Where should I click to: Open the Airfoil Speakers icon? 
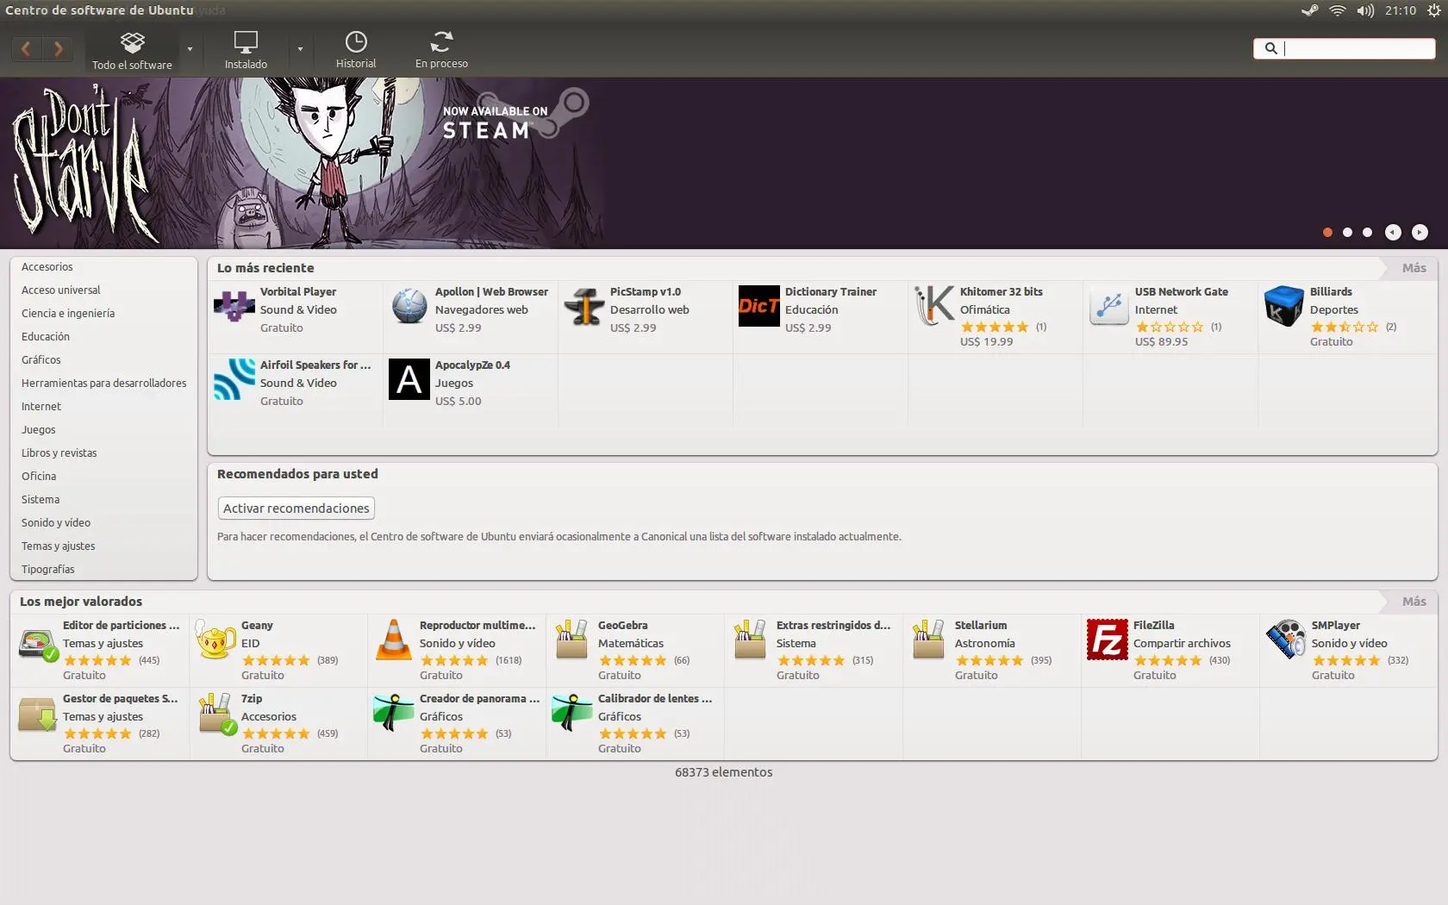tap(234, 379)
